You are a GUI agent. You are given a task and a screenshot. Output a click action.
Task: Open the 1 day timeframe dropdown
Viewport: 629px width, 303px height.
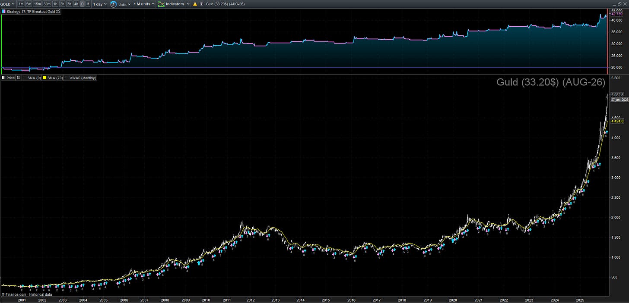[x=100, y=4]
